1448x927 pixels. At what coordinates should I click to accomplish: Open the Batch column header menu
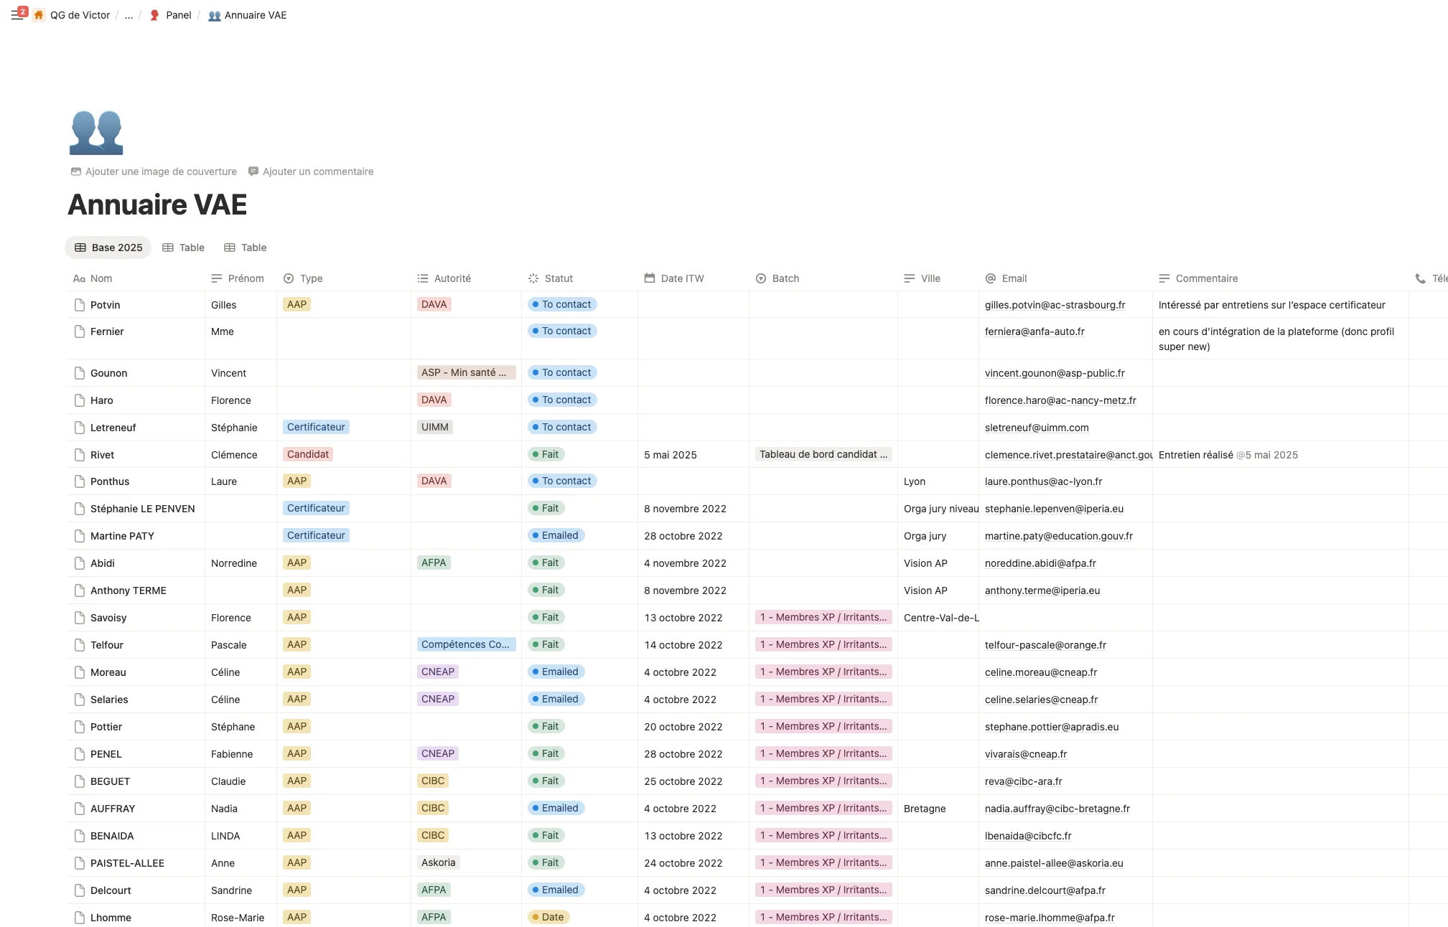click(x=785, y=278)
